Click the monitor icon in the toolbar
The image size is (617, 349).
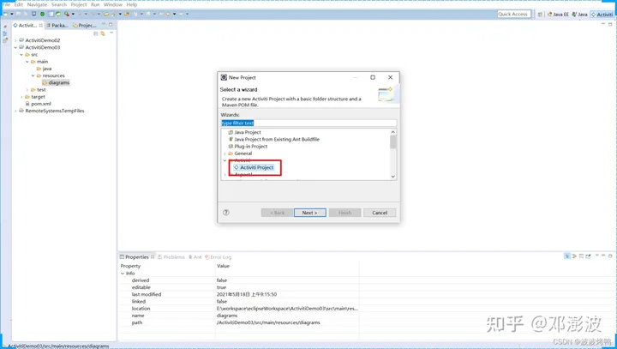[33, 14]
